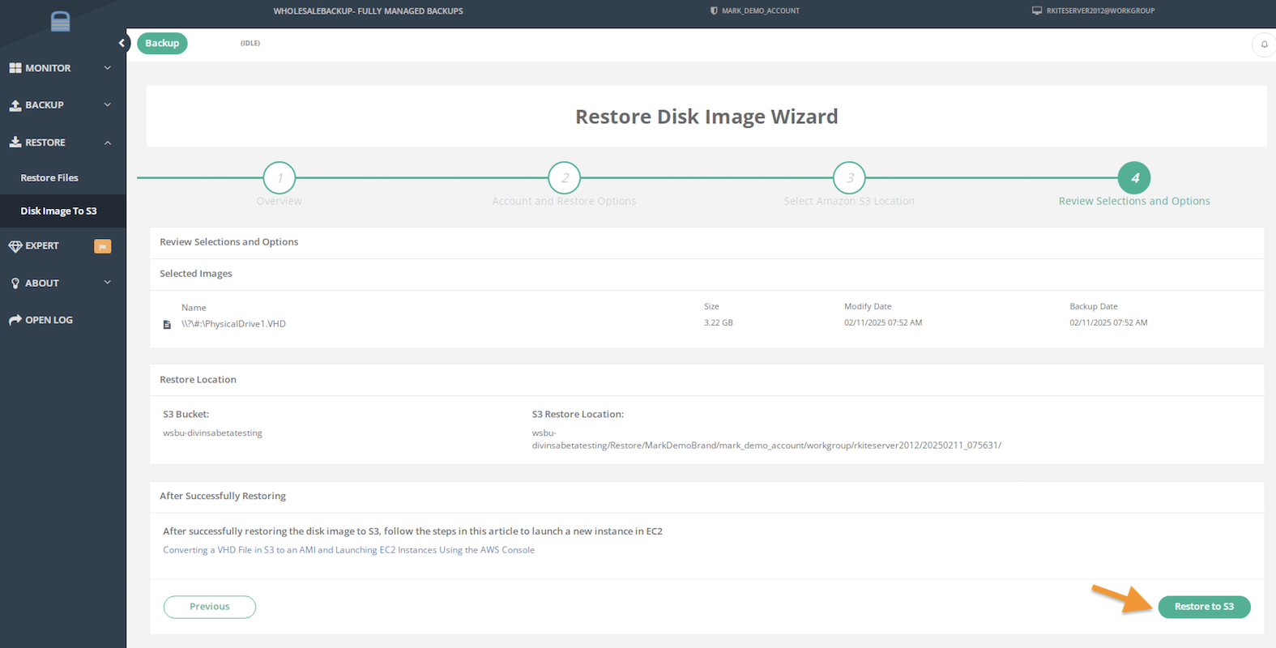Click the Overview step label
Screen dimensions: 1276x648
click(x=280, y=201)
